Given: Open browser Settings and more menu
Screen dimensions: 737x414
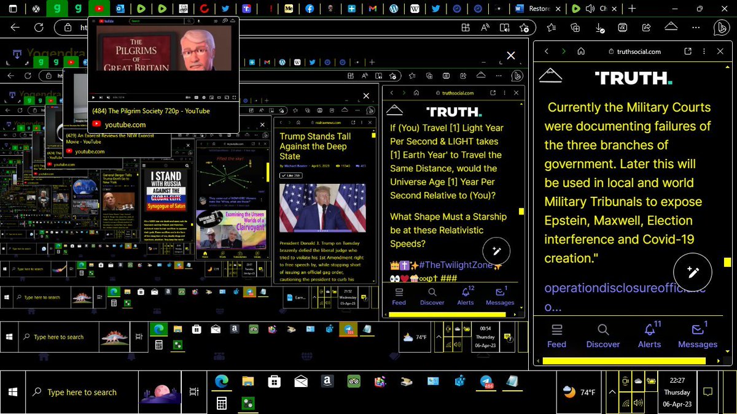Looking at the screenshot, I should tap(695, 28).
